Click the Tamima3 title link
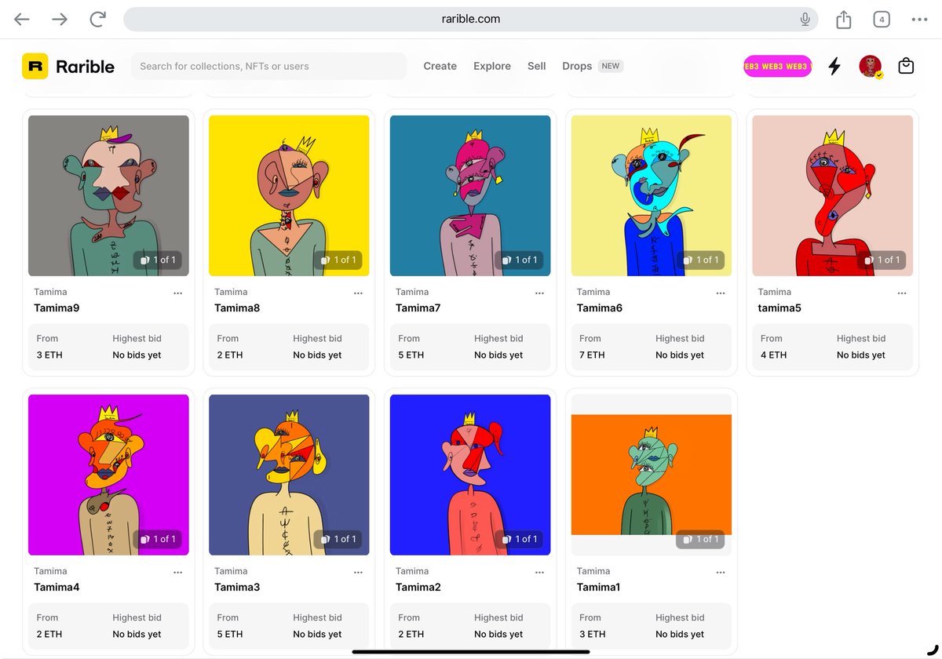The height and width of the screenshot is (659, 942). point(237,588)
